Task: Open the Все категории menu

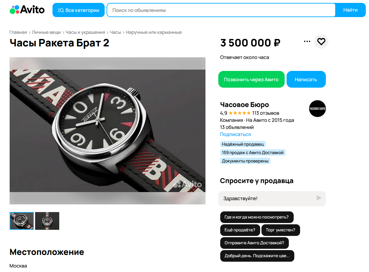Action: pos(78,10)
